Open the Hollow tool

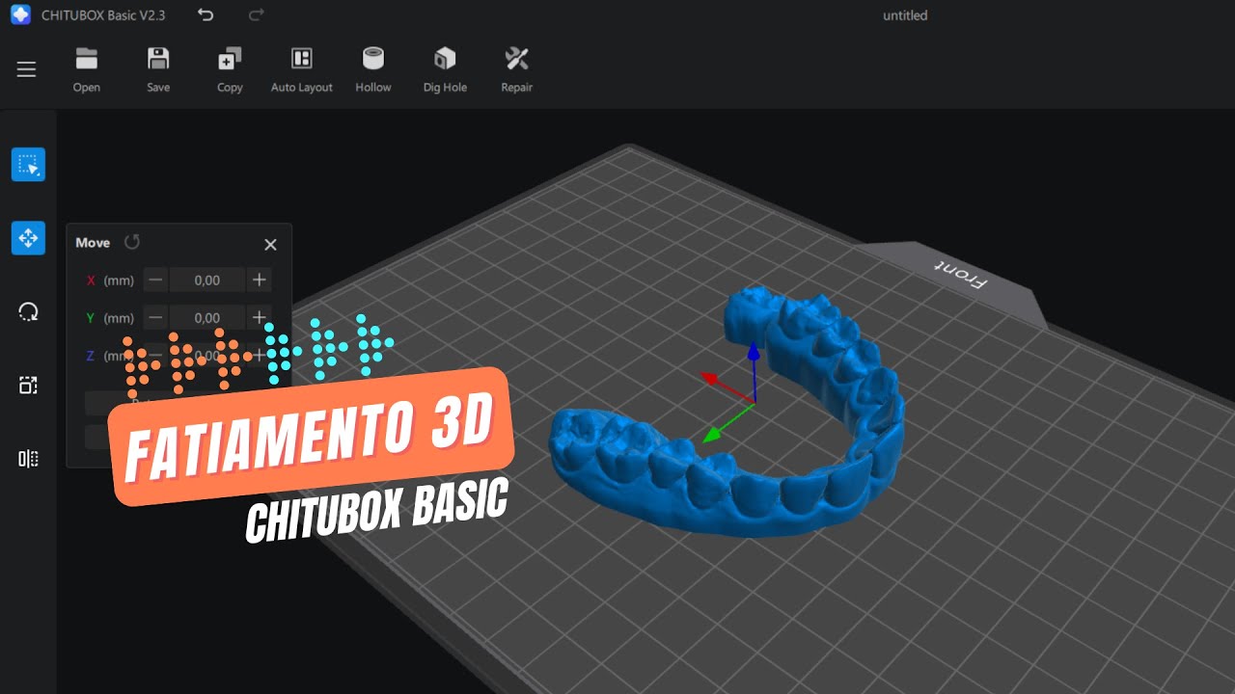coord(373,69)
